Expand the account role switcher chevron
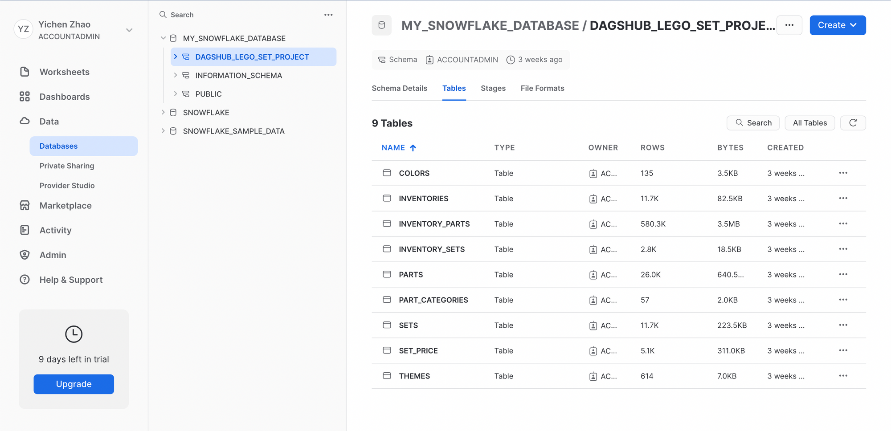Image resolution: width=891 pixels, height=431 pixels. (129, 30)
